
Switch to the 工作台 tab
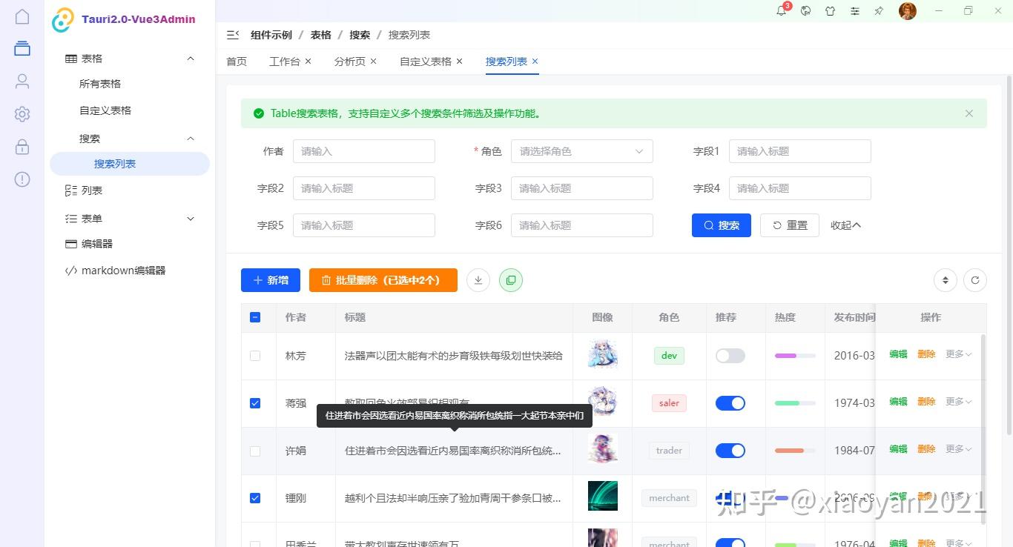284,62
